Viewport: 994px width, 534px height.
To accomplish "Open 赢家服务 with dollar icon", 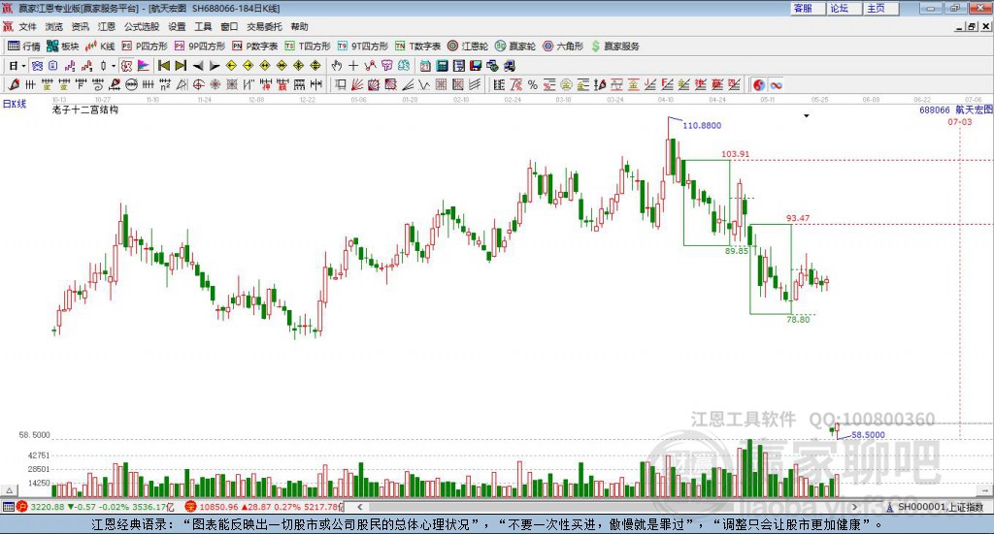I will tap(615, 47).
